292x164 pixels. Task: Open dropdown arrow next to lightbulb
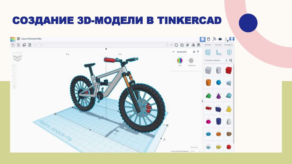[x=171, y=45]
